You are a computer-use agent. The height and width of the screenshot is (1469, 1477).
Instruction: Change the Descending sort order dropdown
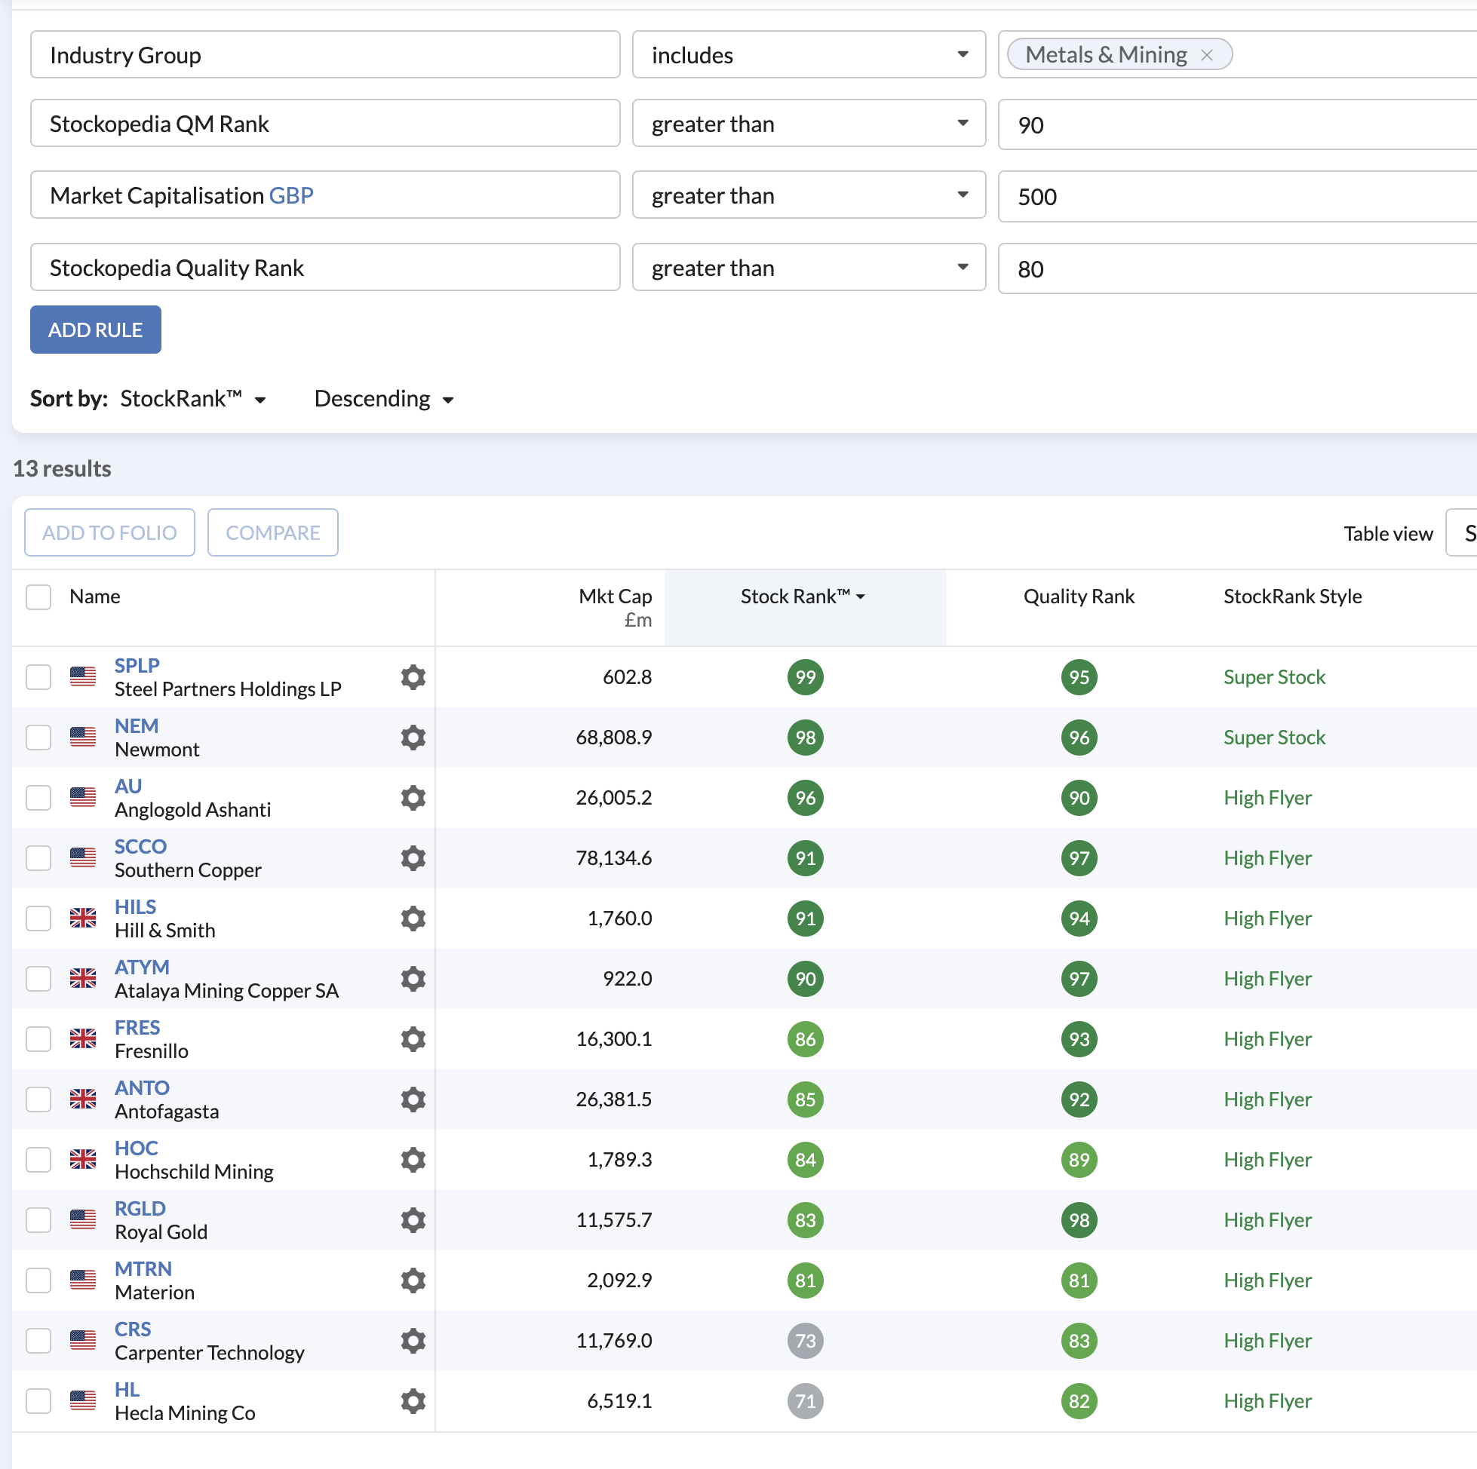tap(384, 399)
